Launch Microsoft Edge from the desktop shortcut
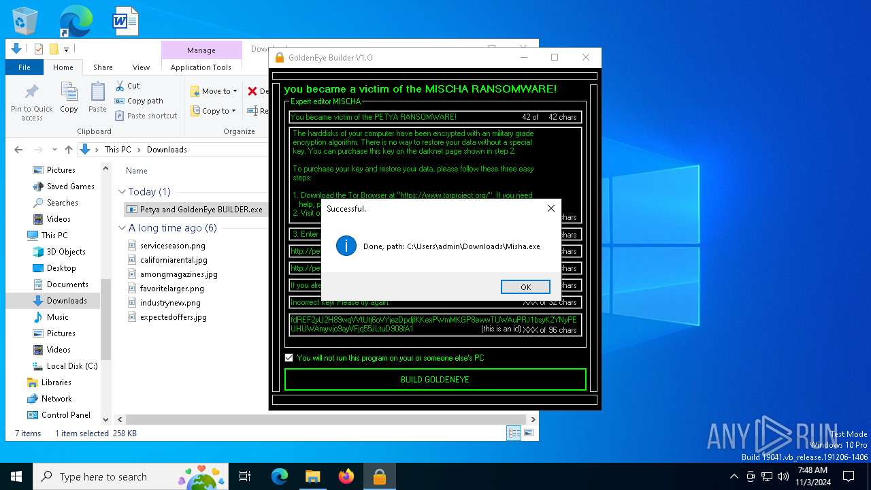Viewport: 871px width, 490px height. coord(75,20)
